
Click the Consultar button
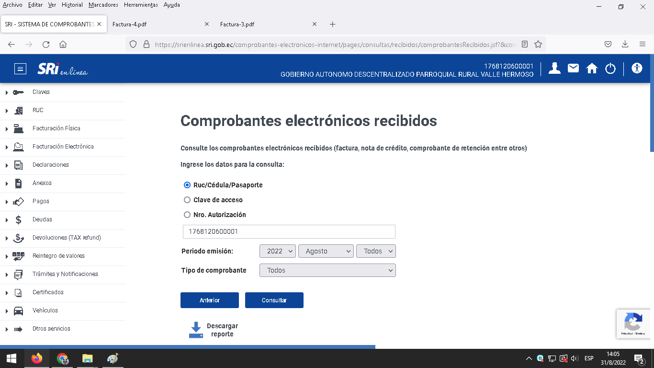pyautogui.click(x=274, y=300)
